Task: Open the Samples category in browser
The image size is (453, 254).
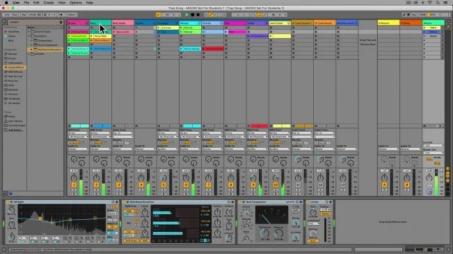Action: coord(13,90)
